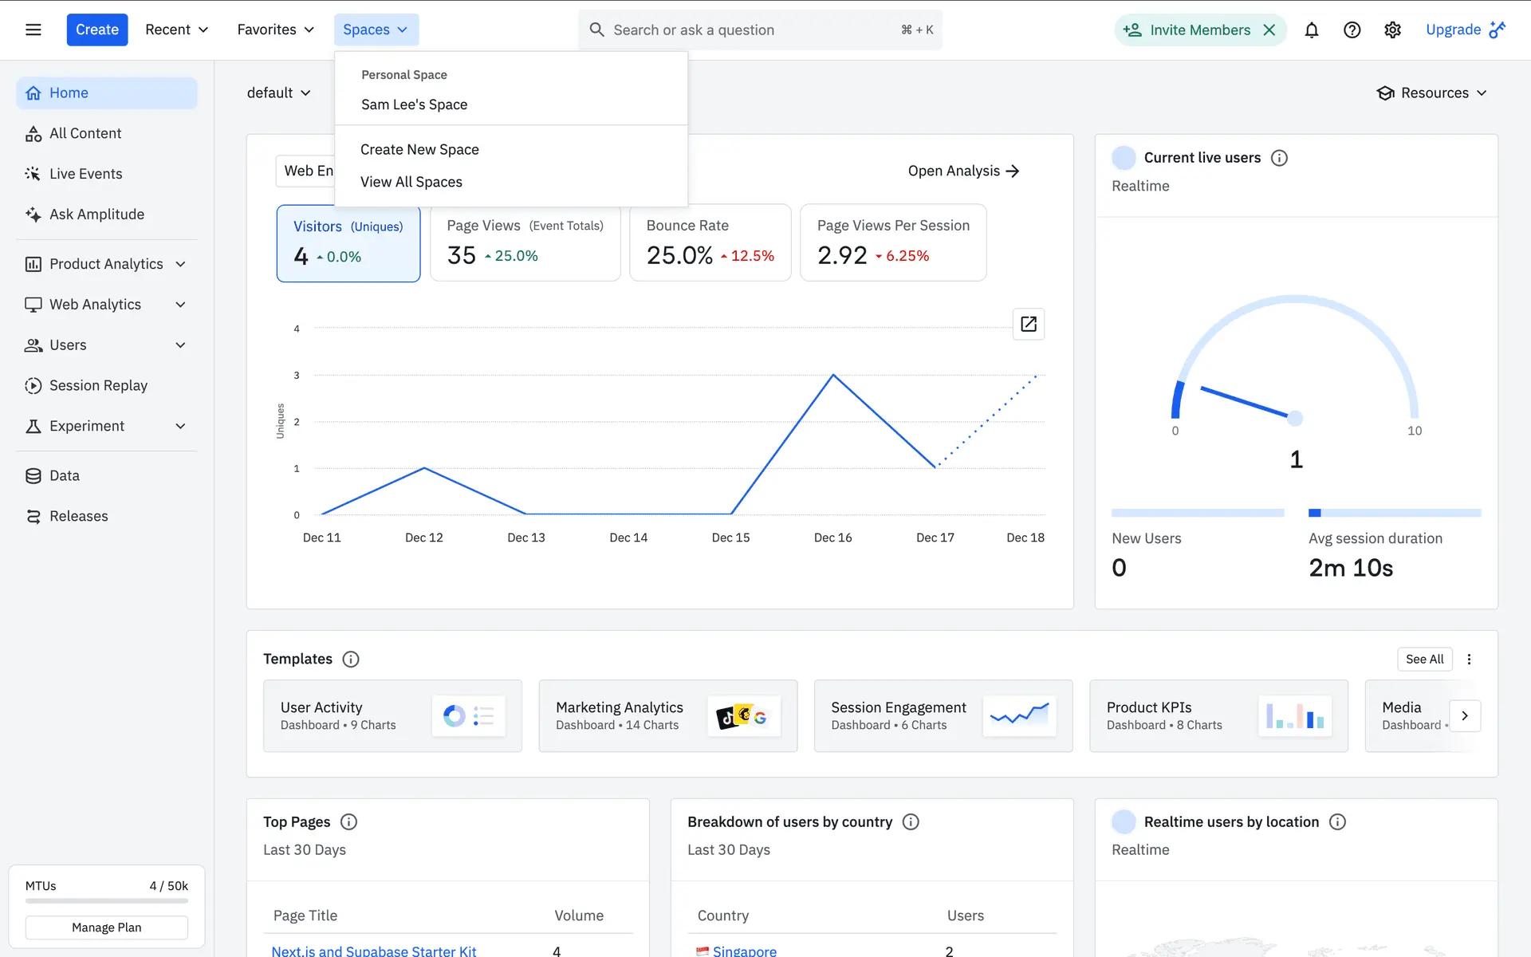Click the search or ask question field

click(750, 30)
